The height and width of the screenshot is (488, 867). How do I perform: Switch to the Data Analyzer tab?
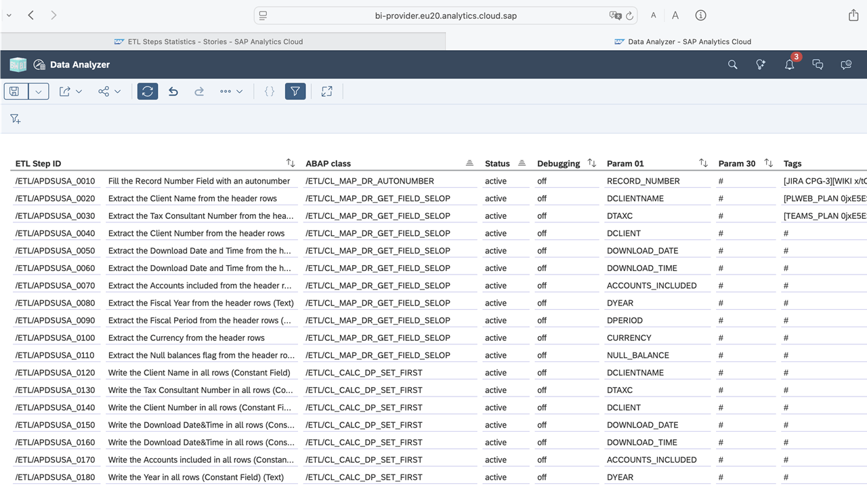[x=683, y=41]
